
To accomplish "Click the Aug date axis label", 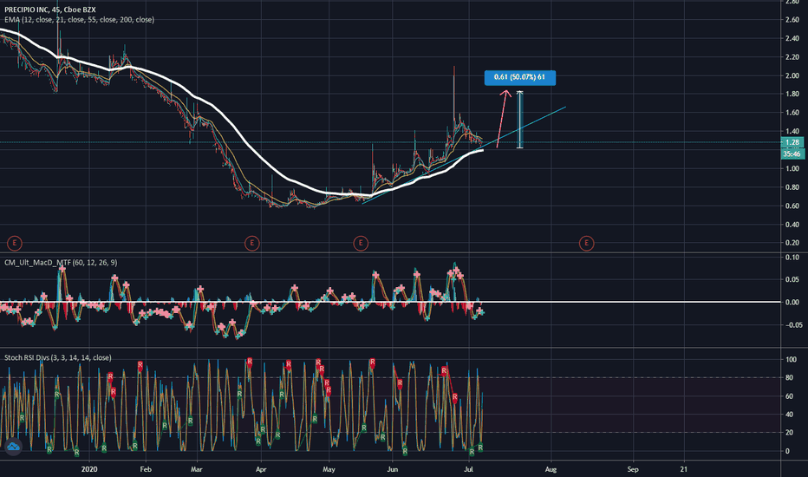I will point(551,469).
